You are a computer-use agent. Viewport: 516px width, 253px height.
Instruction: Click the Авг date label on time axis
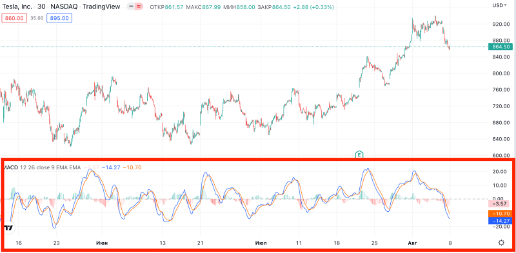pyautogui.click(x=412, y=243)
